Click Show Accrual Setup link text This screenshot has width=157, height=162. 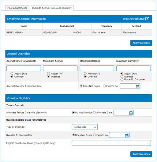pos(133,19)
